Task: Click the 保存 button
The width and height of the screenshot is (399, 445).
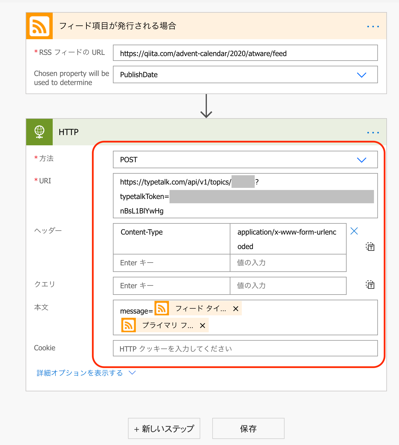Action: pos(248,428)
